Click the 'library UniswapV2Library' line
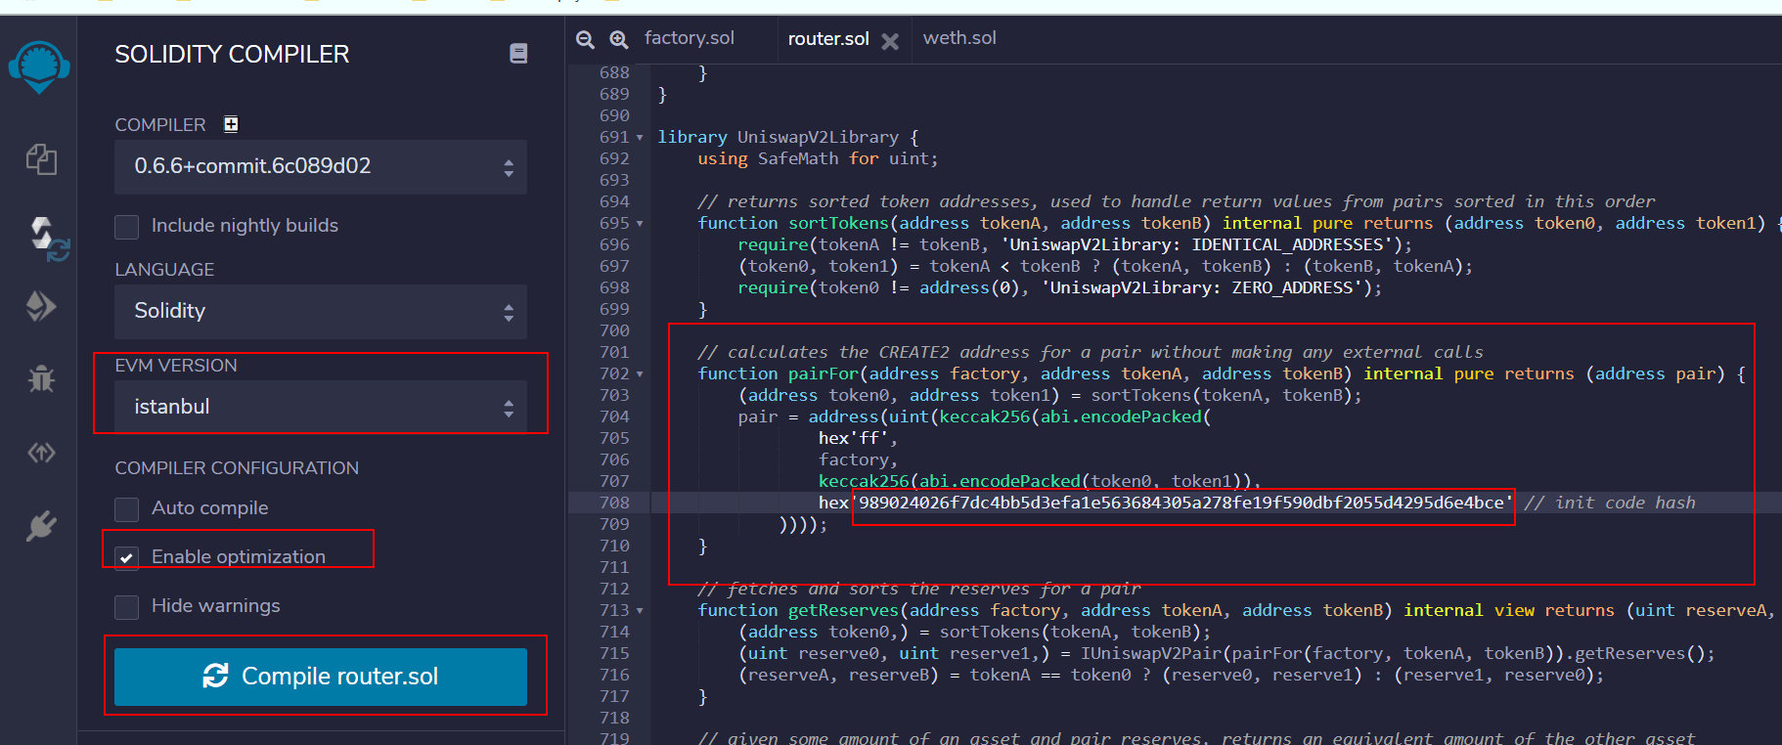 (787, 137)
